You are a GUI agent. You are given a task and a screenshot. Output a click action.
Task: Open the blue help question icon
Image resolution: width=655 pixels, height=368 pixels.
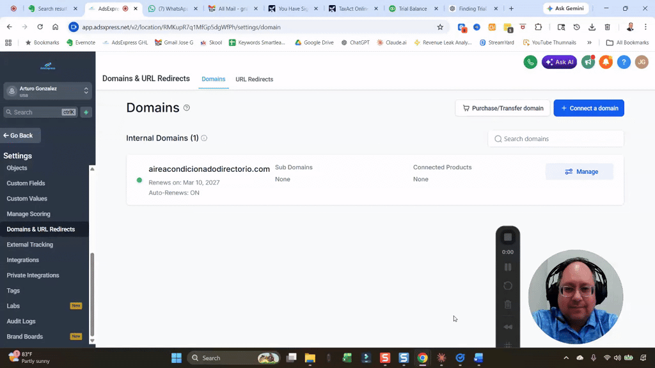click(624, 62)
